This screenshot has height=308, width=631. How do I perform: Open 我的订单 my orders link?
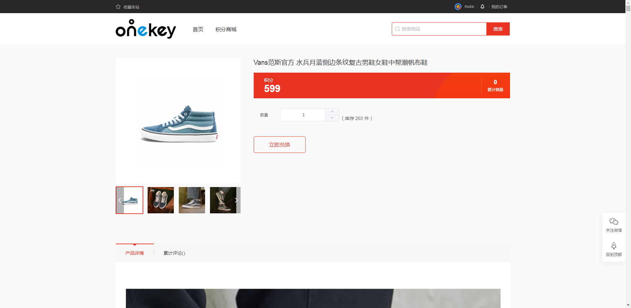499,7
